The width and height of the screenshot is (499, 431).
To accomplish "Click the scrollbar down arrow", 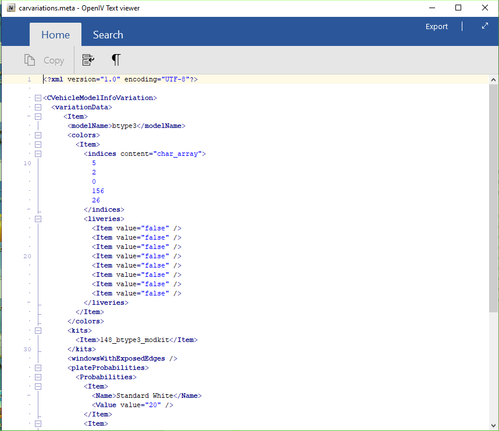I will point(493,426).
